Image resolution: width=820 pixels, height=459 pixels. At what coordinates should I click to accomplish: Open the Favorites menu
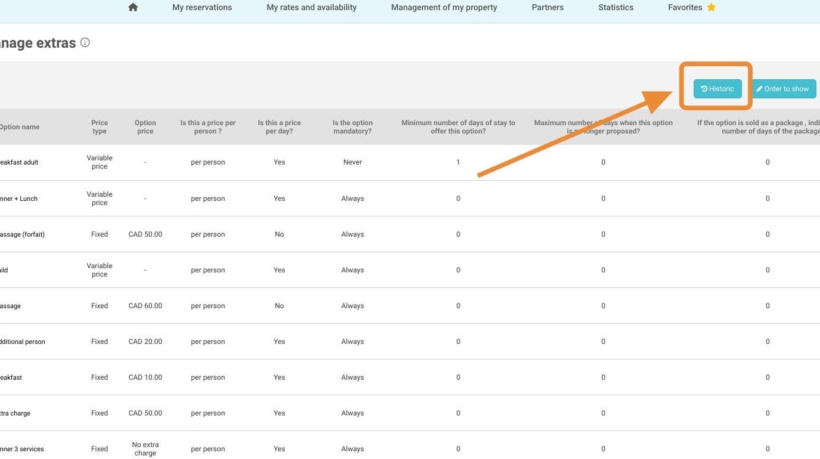685,7
